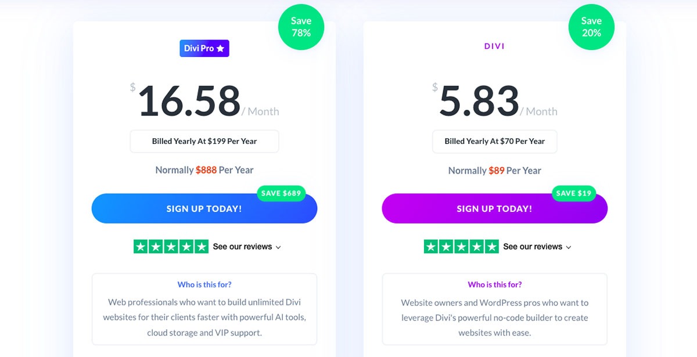
Task: Click the red $888 normal price
Action: 206,170
